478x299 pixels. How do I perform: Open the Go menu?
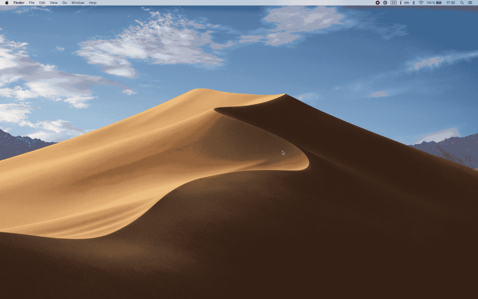point(65,3)
